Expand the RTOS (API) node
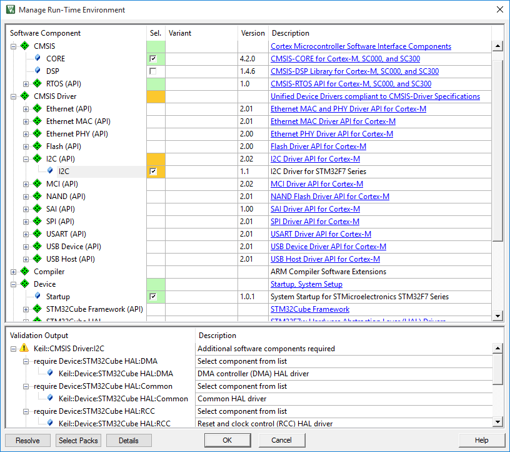 (x=26, y=84)
